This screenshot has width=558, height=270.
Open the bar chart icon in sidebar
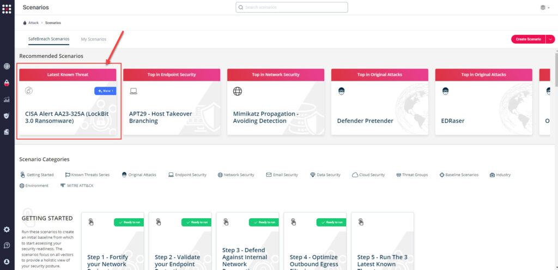(7, 100)
